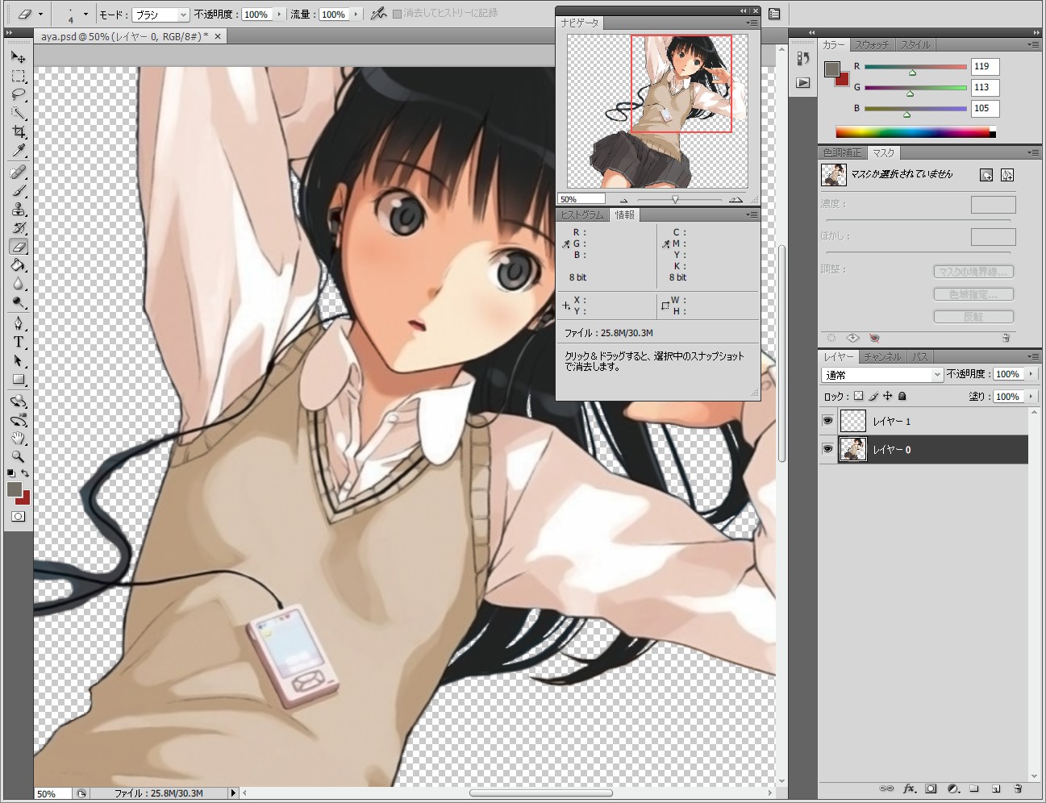Add a layer mask in Layers panel

(x=931, y=788)
